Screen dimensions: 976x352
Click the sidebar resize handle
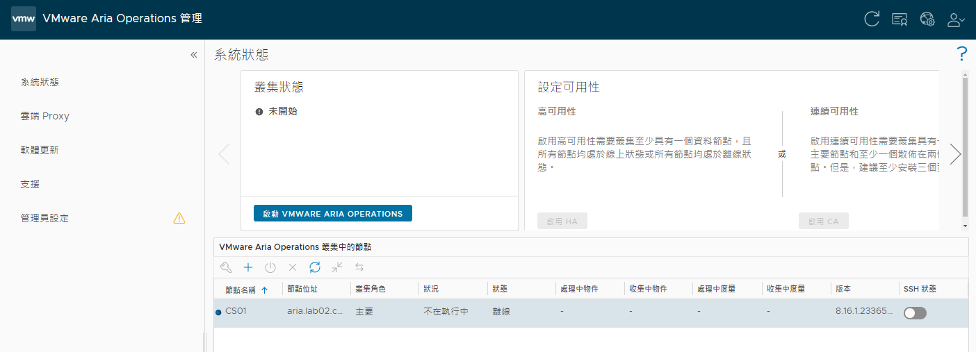pos(204,342)
